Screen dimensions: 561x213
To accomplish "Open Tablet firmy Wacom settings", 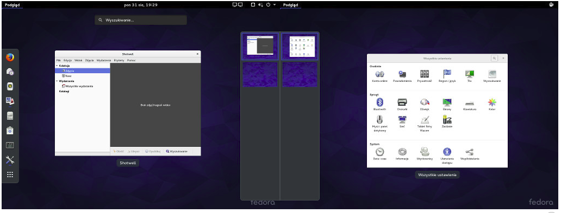I will tap(425, 124).
